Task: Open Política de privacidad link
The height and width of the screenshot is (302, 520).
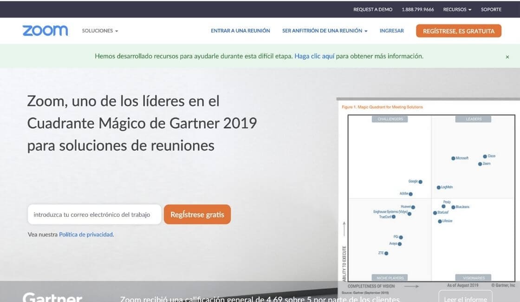Action: click(x=86, y=234)
